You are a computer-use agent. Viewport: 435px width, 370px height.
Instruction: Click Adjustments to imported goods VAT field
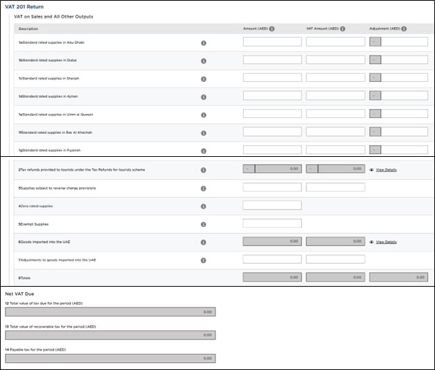[336, 259]
